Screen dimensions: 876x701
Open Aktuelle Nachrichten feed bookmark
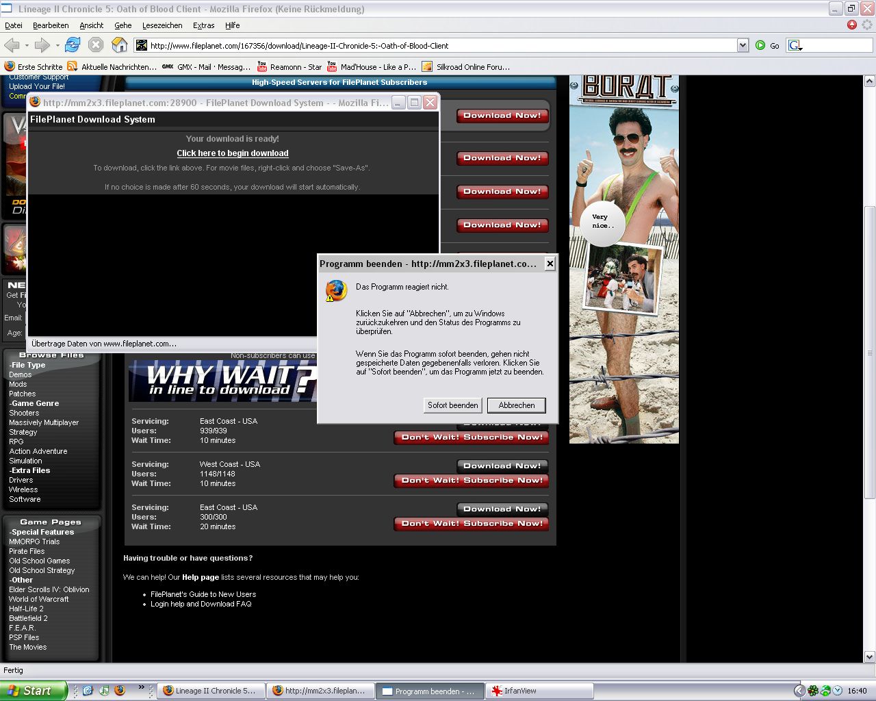pyautogui.click(x=112, y=67)
